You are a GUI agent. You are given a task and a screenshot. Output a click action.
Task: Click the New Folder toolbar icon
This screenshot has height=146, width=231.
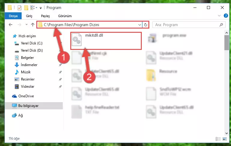[26, 8]
